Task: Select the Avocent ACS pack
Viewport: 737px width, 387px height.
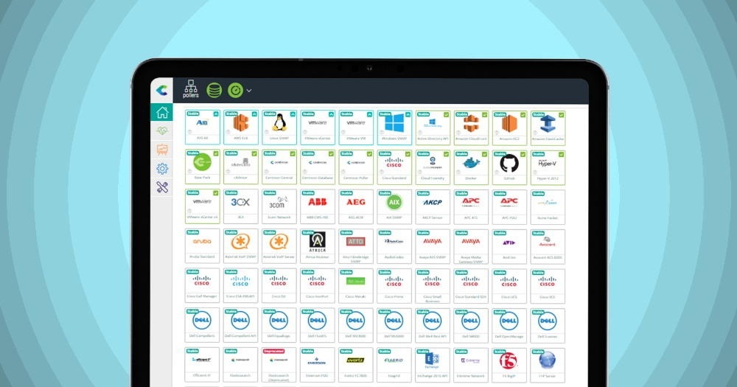Action: click(x=548, y=246)
